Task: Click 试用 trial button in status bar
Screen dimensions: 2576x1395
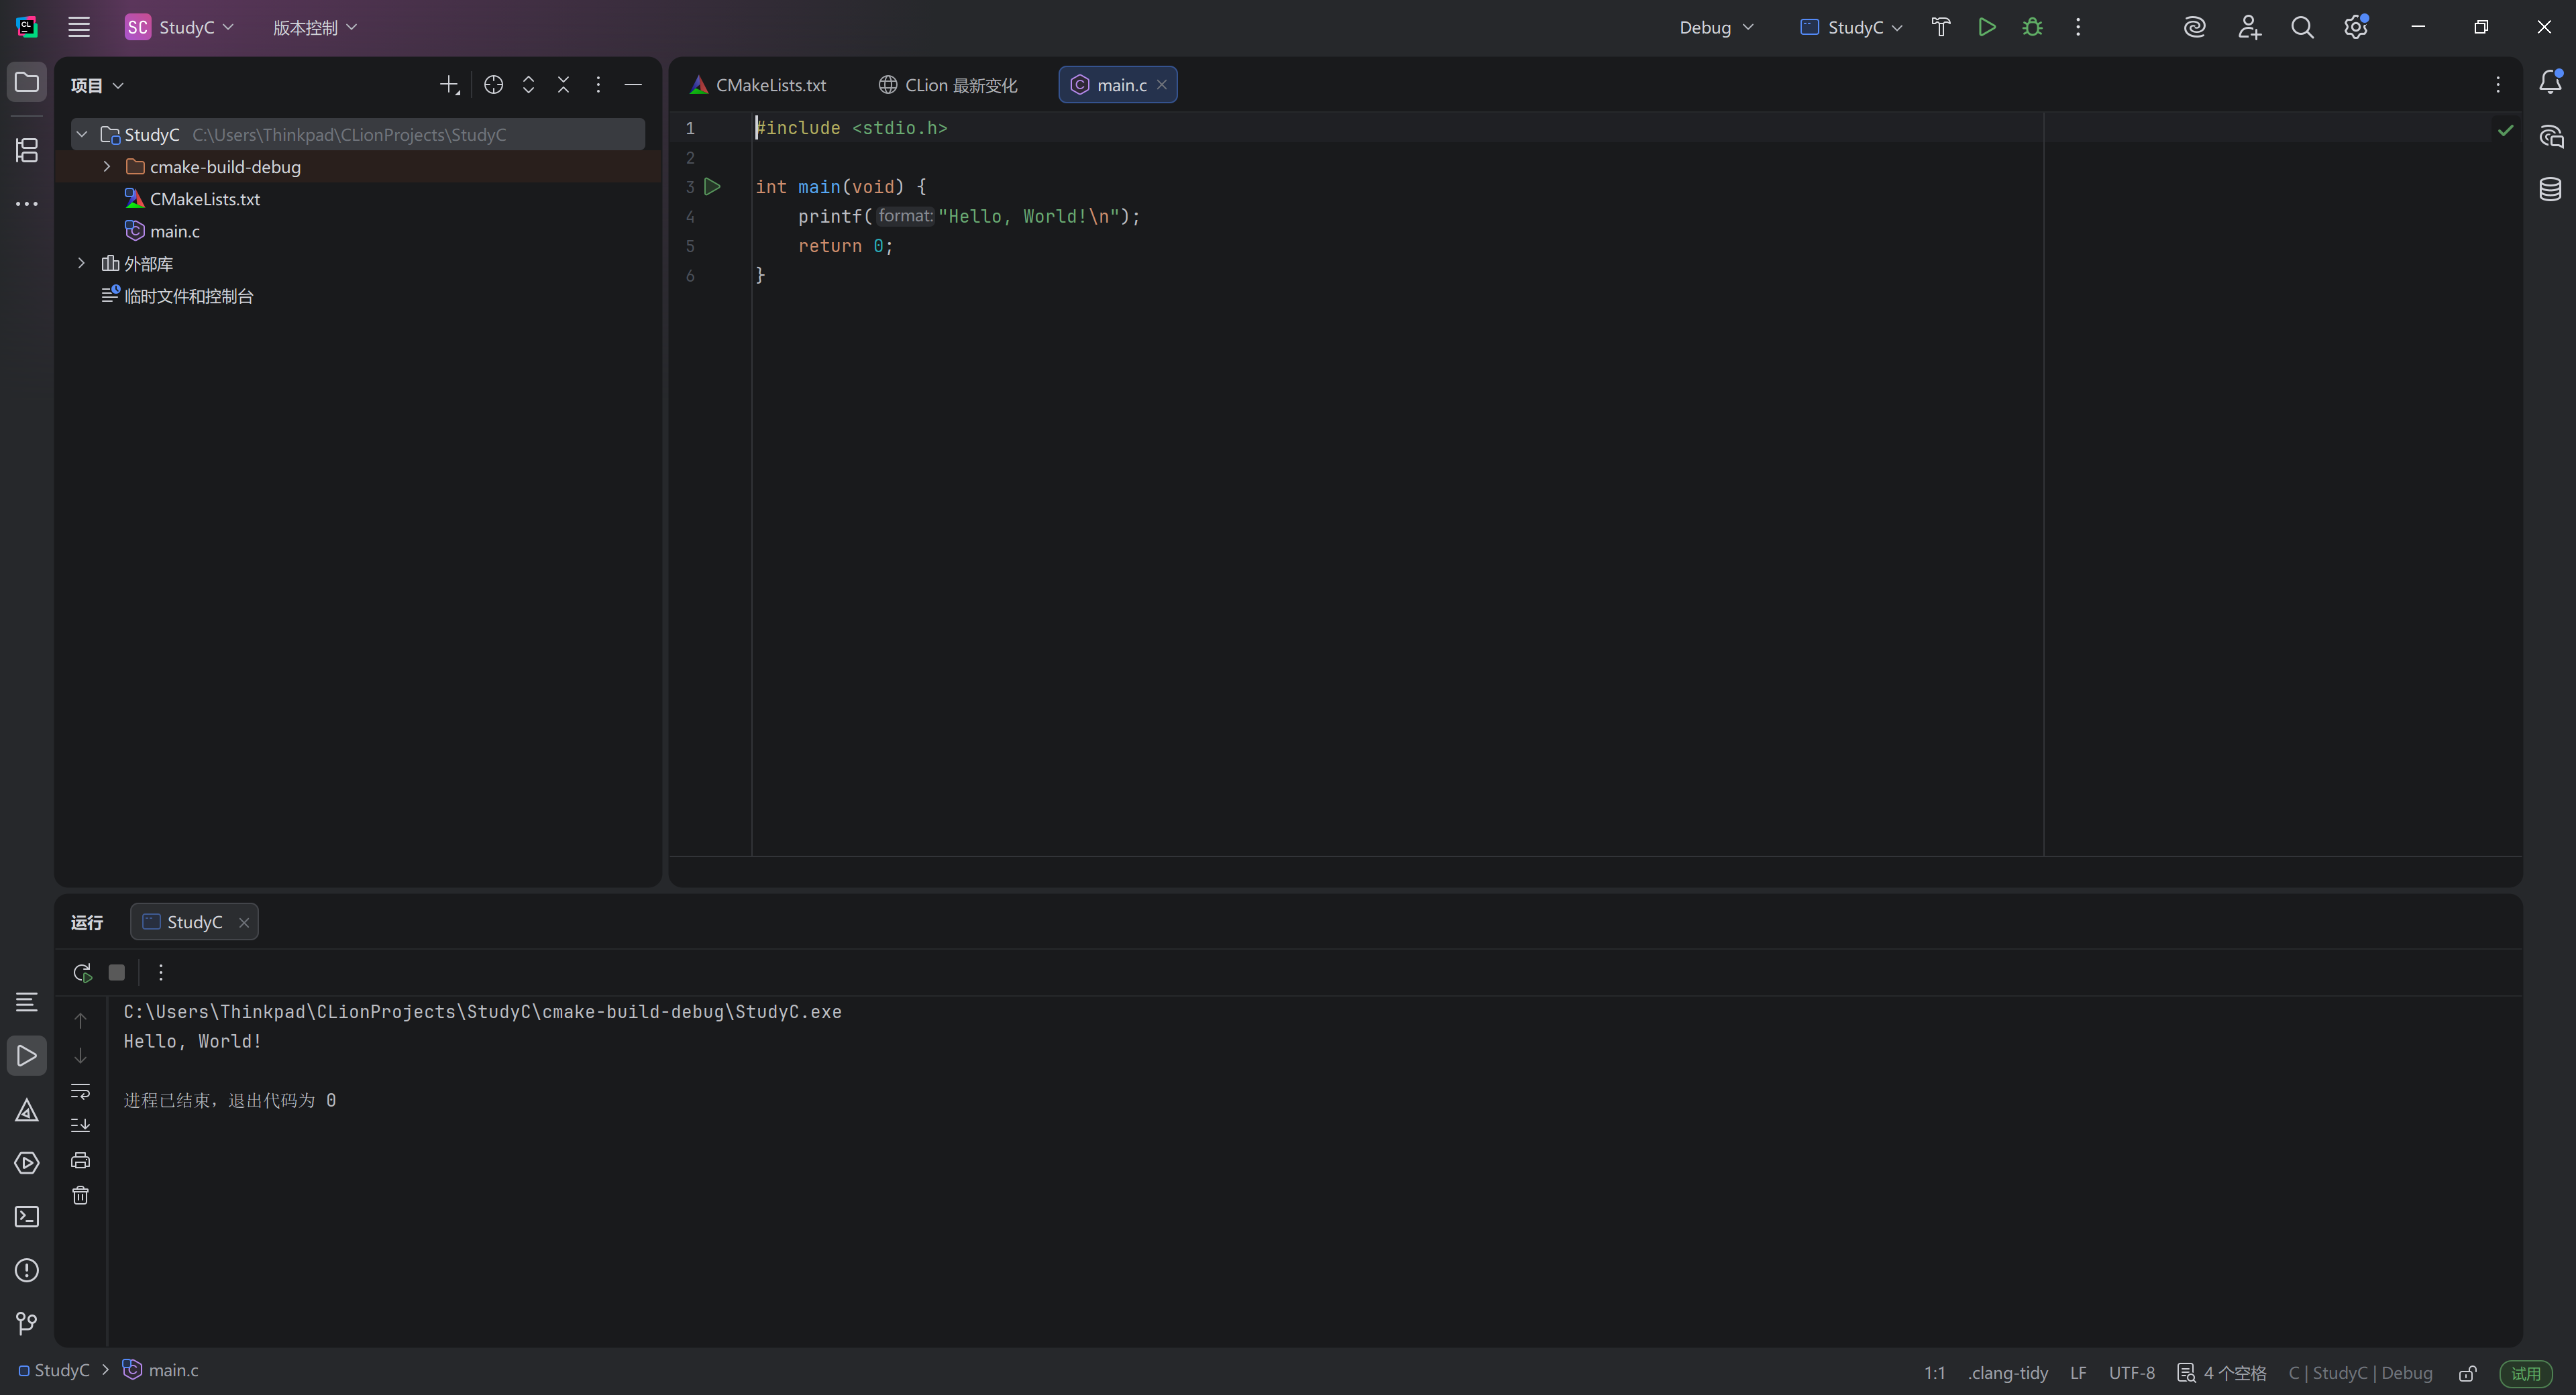Action: coord(2526,1373)
